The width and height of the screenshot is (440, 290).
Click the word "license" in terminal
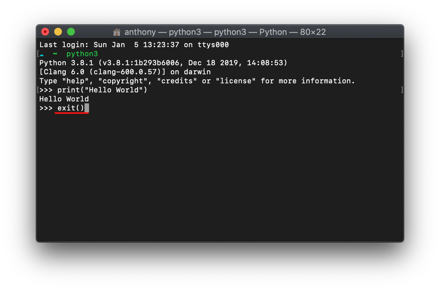(235, 81)
